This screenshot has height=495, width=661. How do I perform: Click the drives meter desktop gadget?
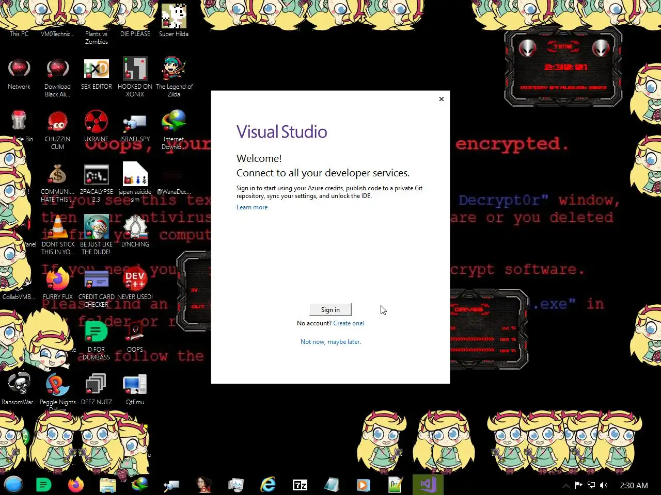(488, 328)
